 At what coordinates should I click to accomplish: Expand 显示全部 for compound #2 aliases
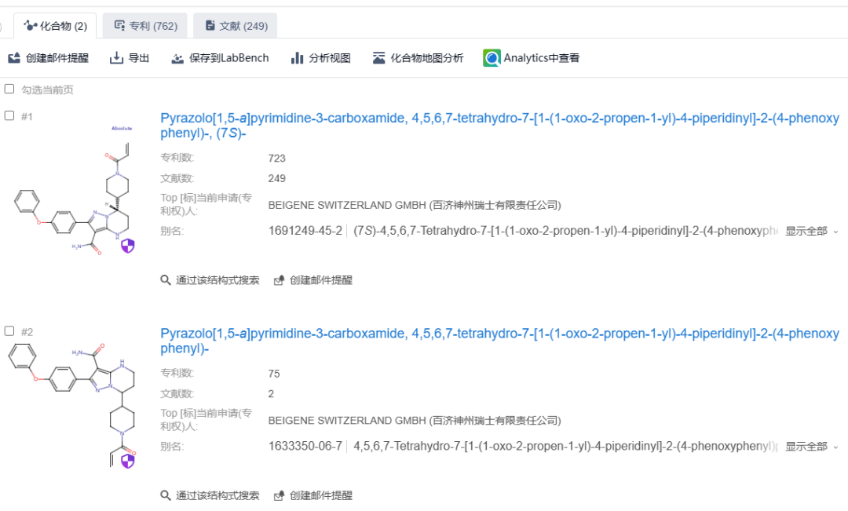coord(811,447)
